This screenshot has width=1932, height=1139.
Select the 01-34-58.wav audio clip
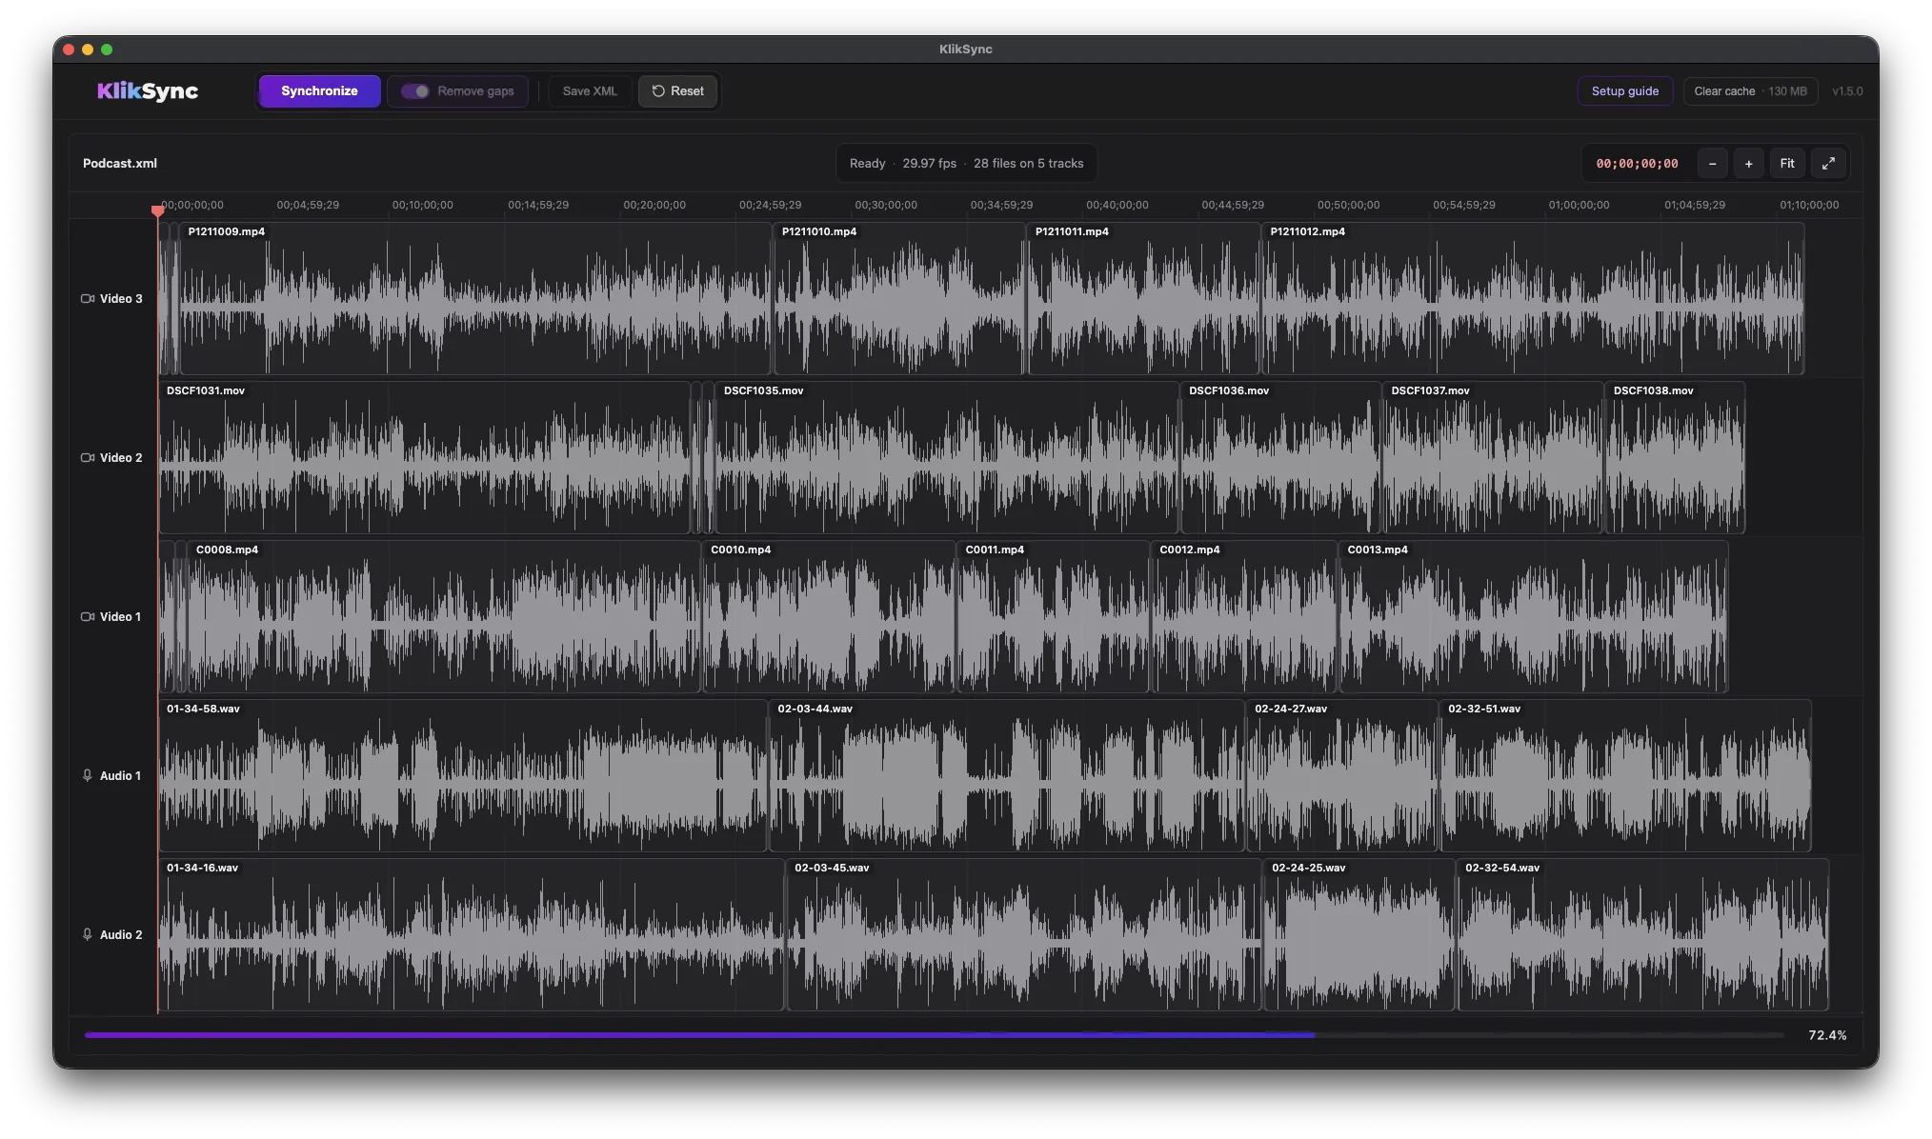(x=463, y=776)
